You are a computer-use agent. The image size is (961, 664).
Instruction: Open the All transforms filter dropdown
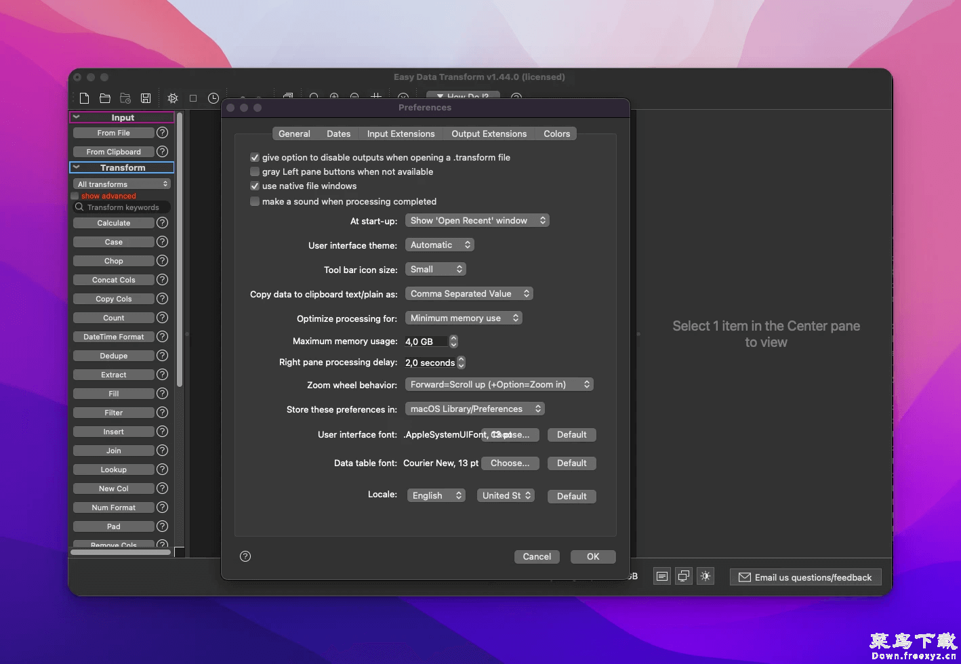121,184
